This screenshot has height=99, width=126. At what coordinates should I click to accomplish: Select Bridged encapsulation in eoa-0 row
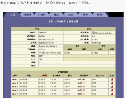coord(23,79)
